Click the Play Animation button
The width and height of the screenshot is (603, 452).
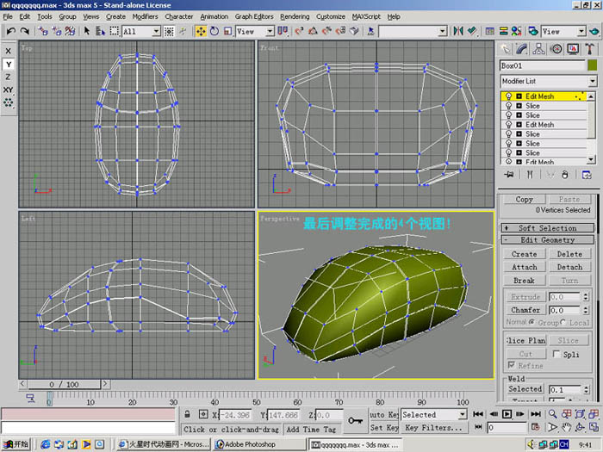click(507, 414)
